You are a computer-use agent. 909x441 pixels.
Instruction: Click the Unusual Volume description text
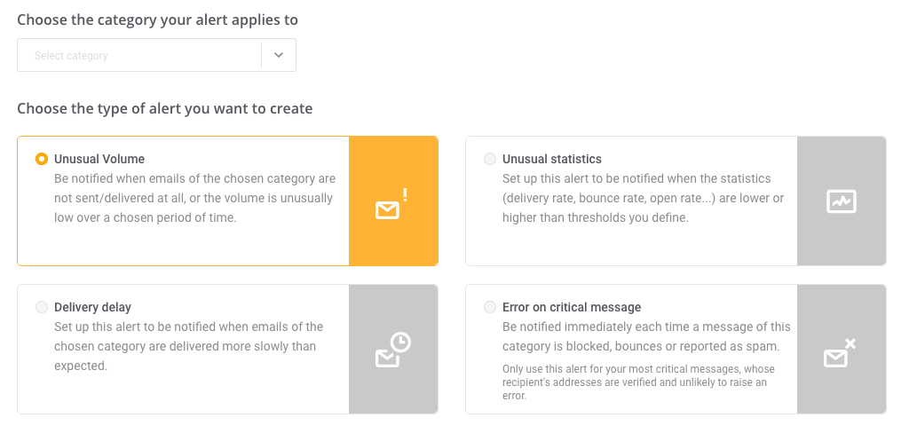(x=194, y=198)
